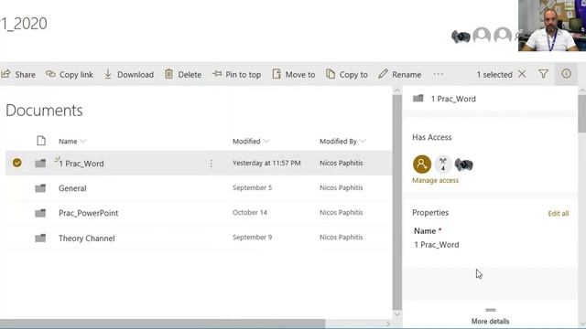Screen dimensions: 586x329
Task: Click the 1 Prac_Word name property value
Action: (x=437, y=245)
